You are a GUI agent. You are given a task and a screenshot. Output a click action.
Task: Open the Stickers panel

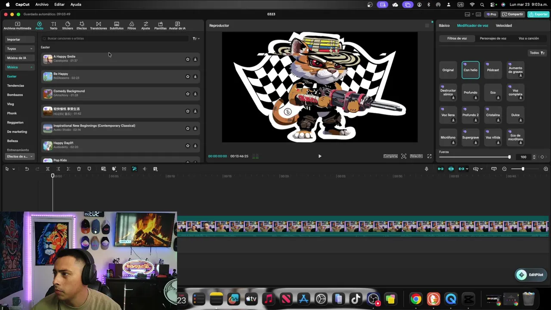(x=68, y=26)
